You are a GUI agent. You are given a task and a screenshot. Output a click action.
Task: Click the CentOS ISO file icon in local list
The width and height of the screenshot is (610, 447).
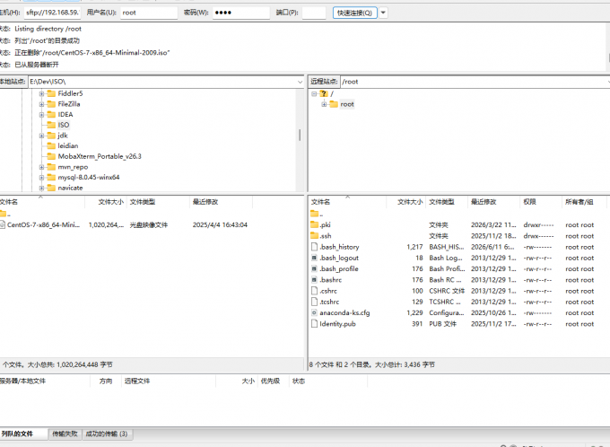3,224
